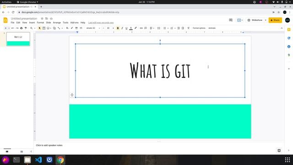Start the Slideshow
The image size is (293, 165).
[x=255, y=20]
